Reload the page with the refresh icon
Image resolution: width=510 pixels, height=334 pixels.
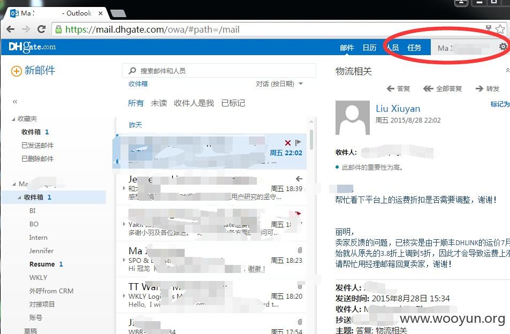[x=41, y=29]
